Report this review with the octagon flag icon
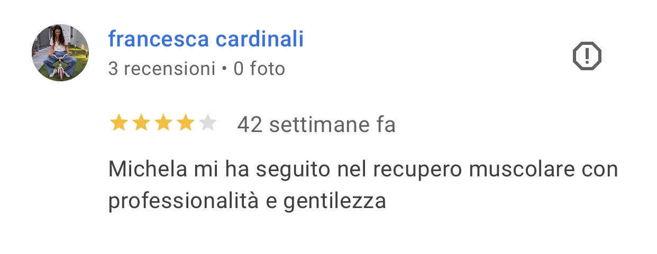The height and width of the screenshot is (254, 657). click(587, 55)
